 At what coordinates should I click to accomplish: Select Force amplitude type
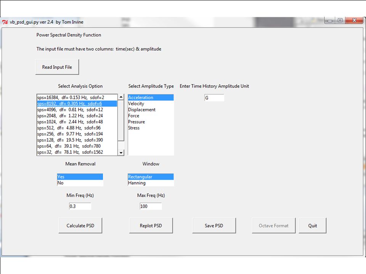click(151, 116)
